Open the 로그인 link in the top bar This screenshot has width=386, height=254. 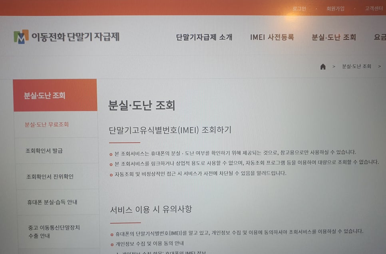(x=299, y=8)
